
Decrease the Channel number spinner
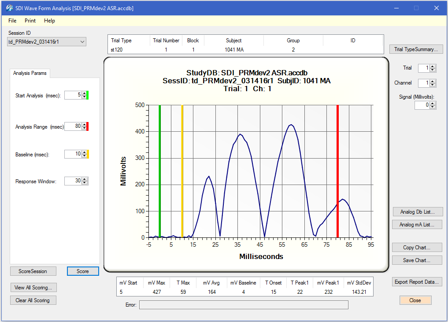click(432, 85)
